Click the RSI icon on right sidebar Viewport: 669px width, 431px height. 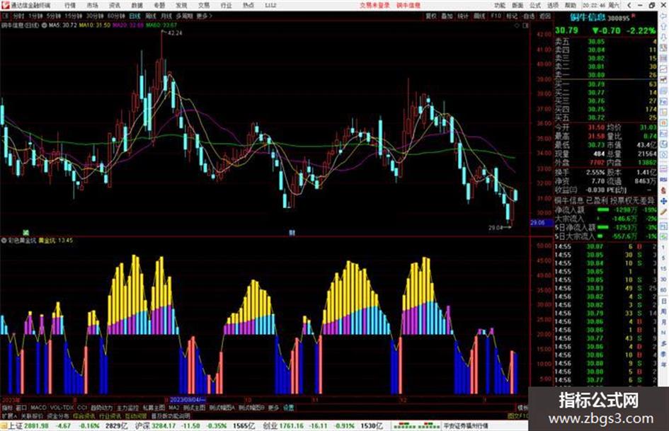pyautogui.click(x=663, y=180)
